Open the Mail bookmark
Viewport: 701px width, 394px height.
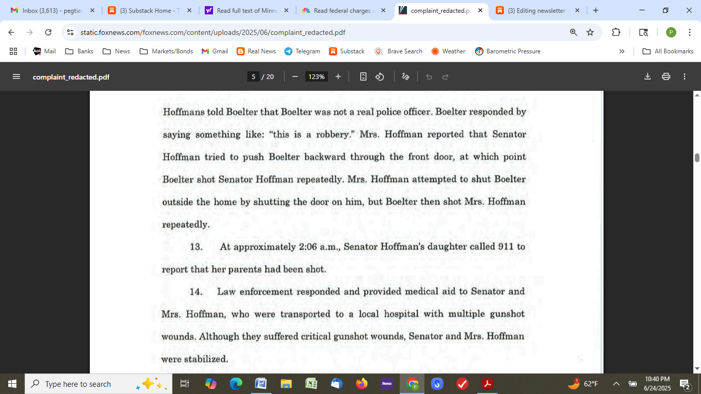44,51
